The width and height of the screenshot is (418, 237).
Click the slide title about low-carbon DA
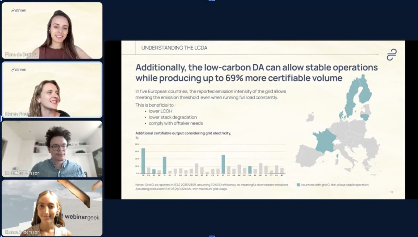point(256,73)
